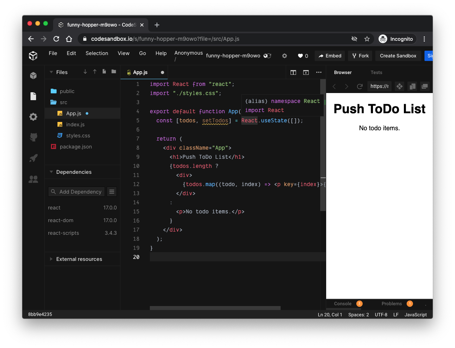Go forward in the preview browser

pyautogui.click(x=346, y=86)
